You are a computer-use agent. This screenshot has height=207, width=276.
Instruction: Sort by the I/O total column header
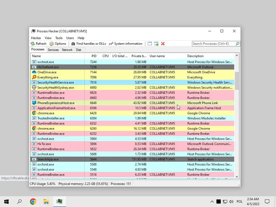pos(120,56)
